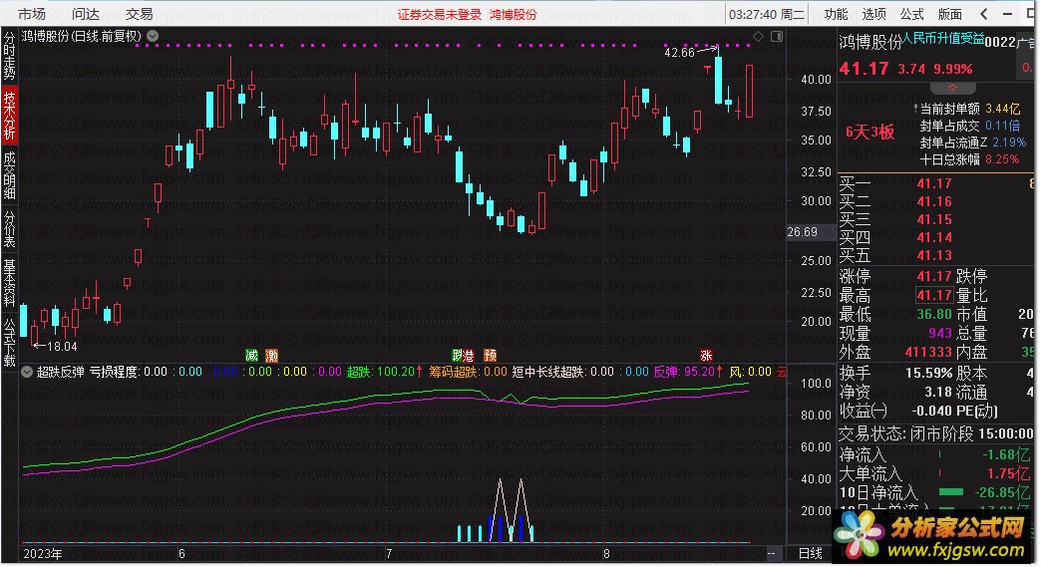
Task: Click the 减 marker under the chart
Action: (251, 356)
